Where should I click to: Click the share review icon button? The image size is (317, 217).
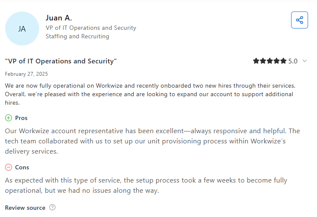tap(300, 20)
